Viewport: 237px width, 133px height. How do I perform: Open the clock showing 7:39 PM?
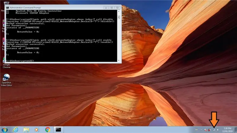click(227, 130)
